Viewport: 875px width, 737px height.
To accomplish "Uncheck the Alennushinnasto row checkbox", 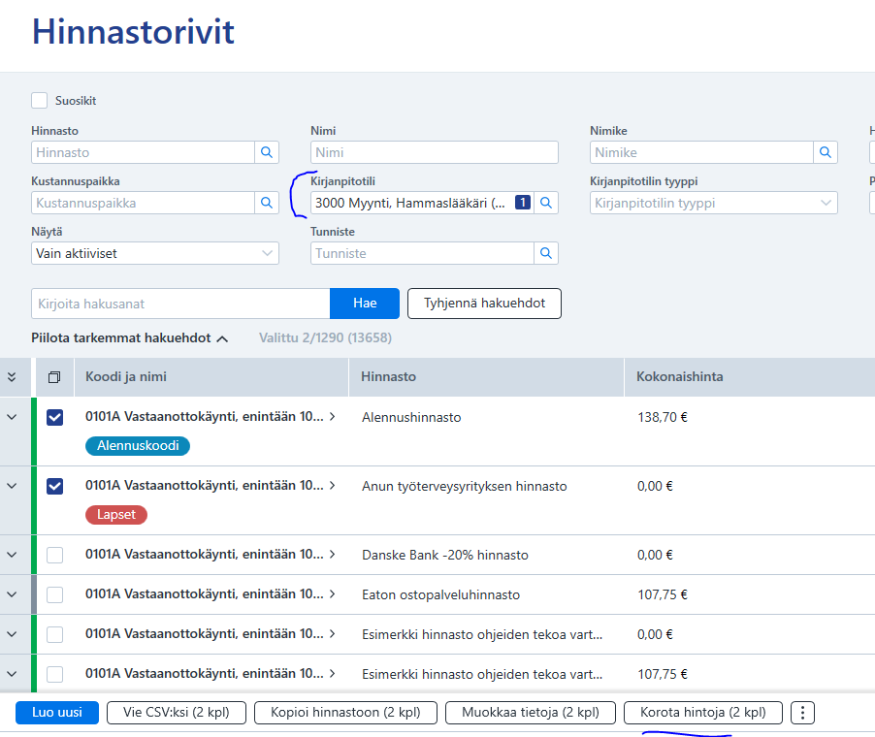I will (x=55, y=417).
